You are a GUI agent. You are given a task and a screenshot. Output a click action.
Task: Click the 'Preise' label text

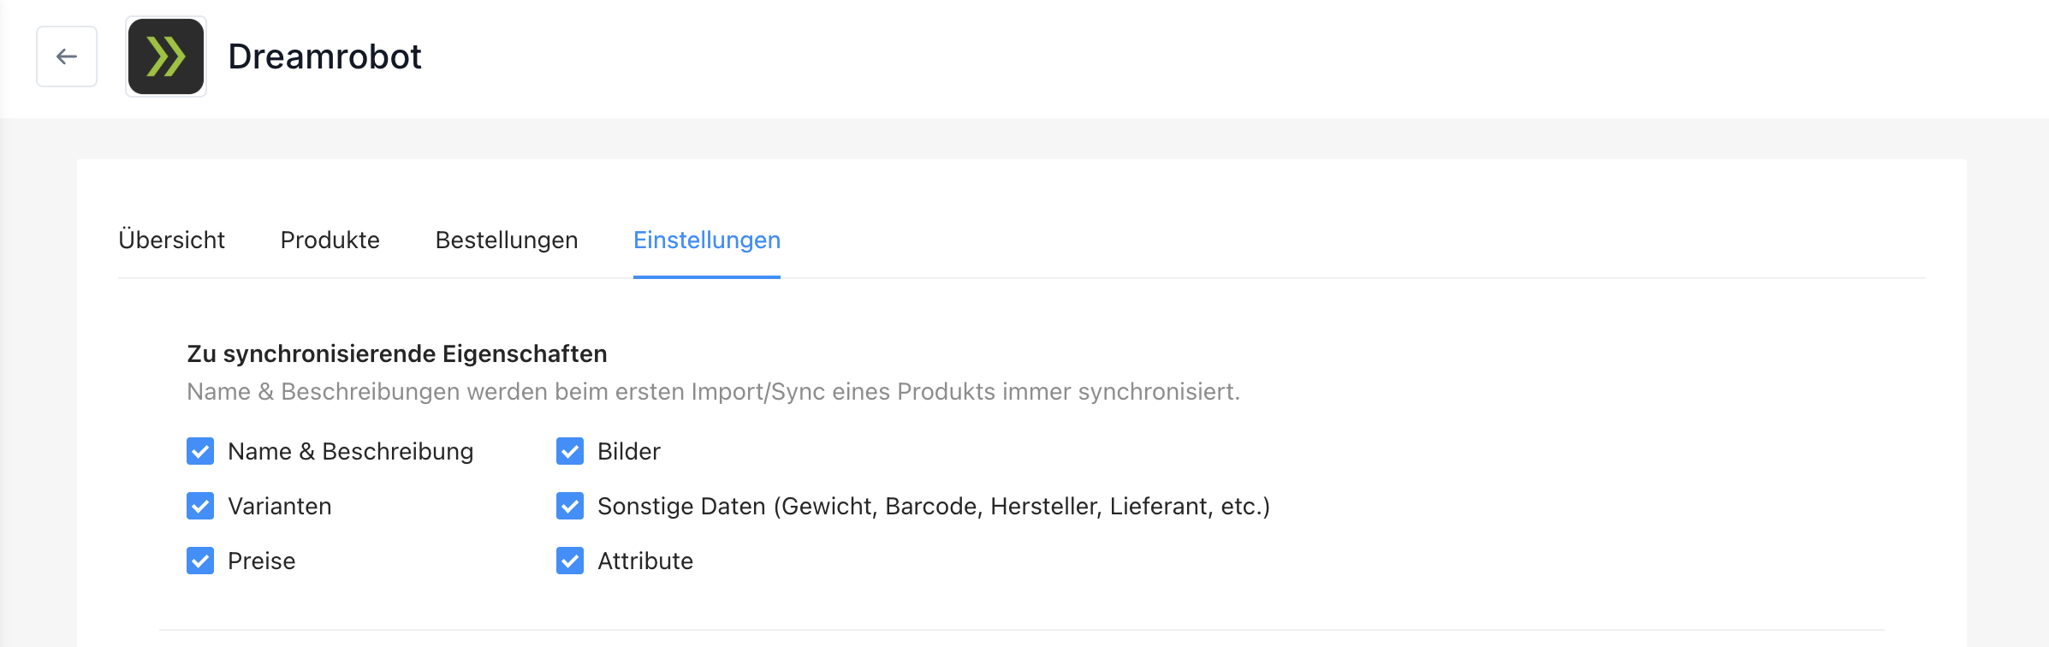pyautogui.click(x=261, y=561)
